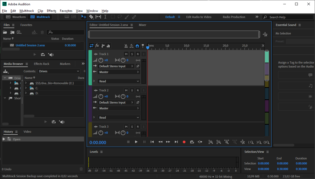315x179 pixels.
Task: Select the Time Selection tool
Action: [105, 17]
